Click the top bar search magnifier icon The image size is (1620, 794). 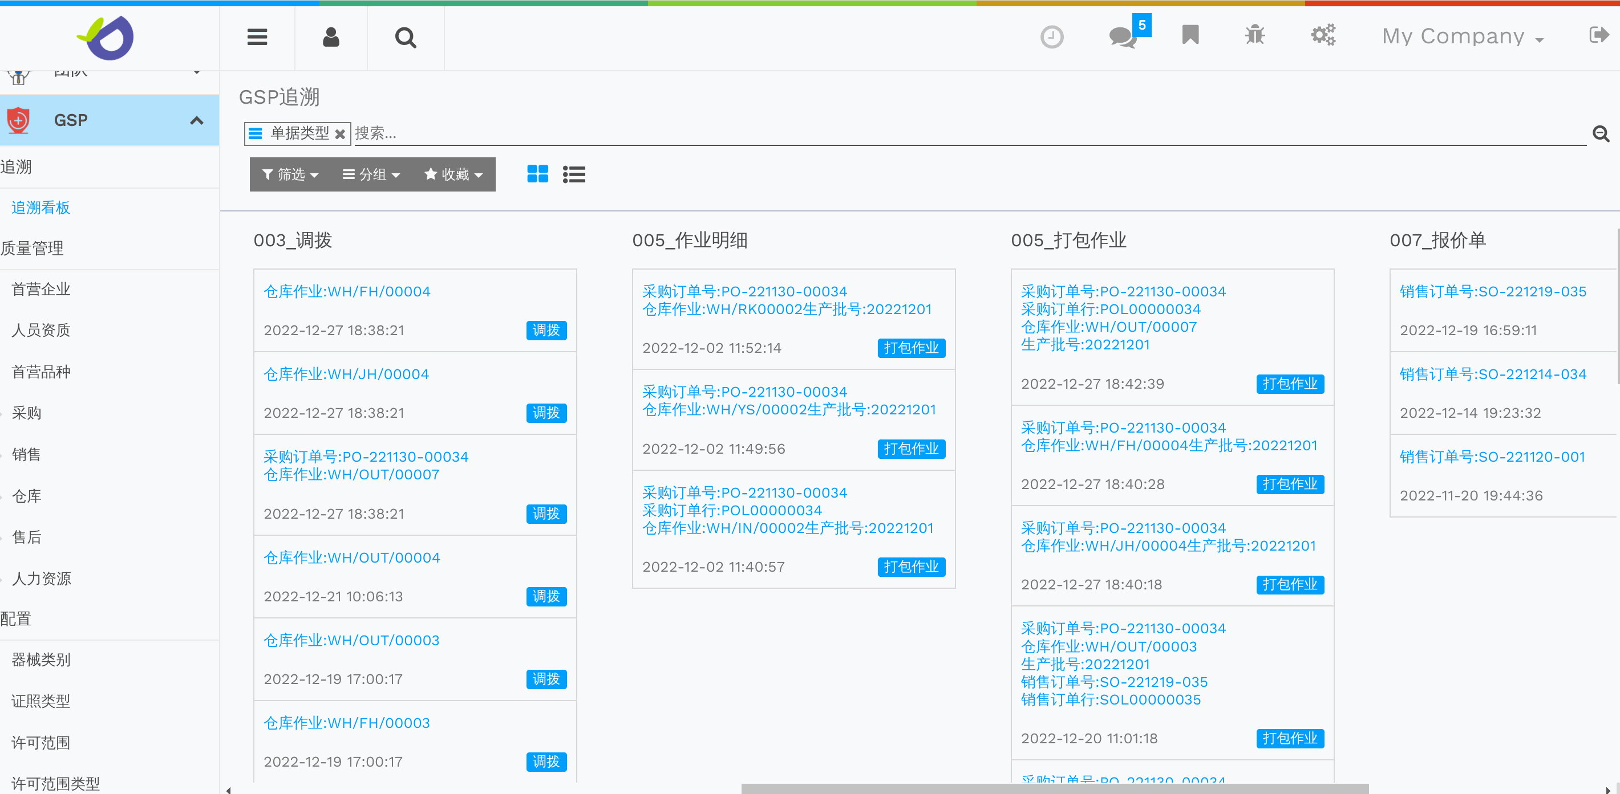click(x=405, y=38)
